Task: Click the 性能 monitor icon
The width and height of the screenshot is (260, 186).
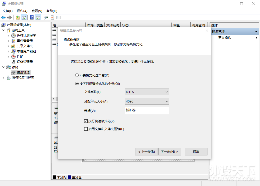Action: (x=13, y=57)
